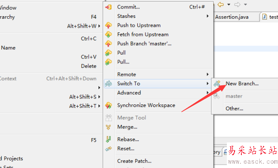Switch to the Assertion.java editor tab
Screen dimensions: 278x168
[x=232, y=17]
